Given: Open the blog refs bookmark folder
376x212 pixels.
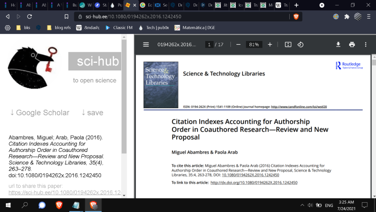Looking at the screenshot, I should 59,28.
